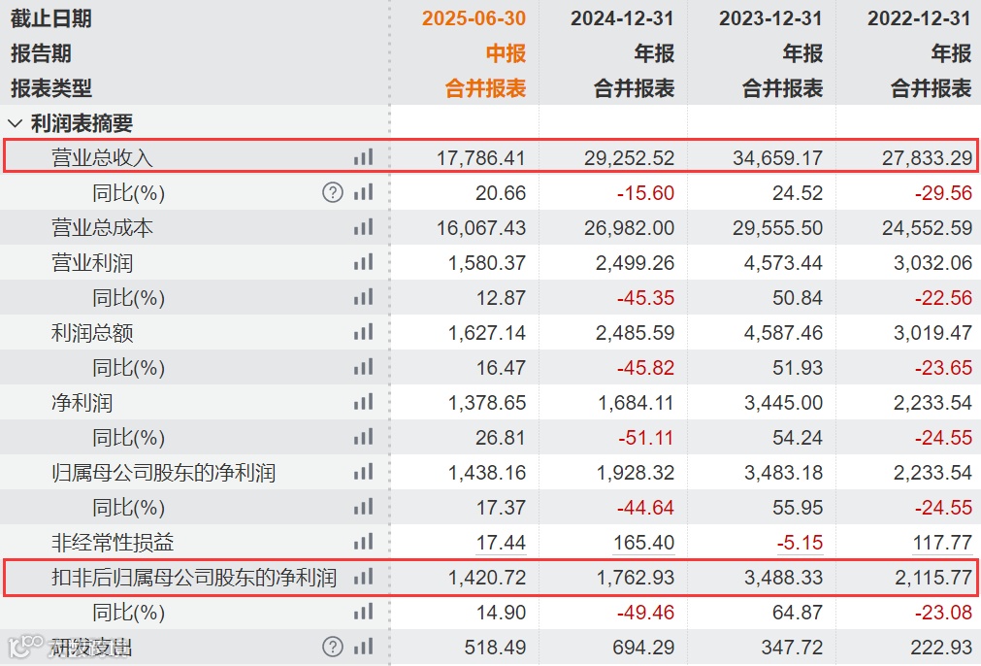Click the 扣非后归属母公司股东的净利润 row label
Viewport: 981px width, 666px height.
coord(194,577)
